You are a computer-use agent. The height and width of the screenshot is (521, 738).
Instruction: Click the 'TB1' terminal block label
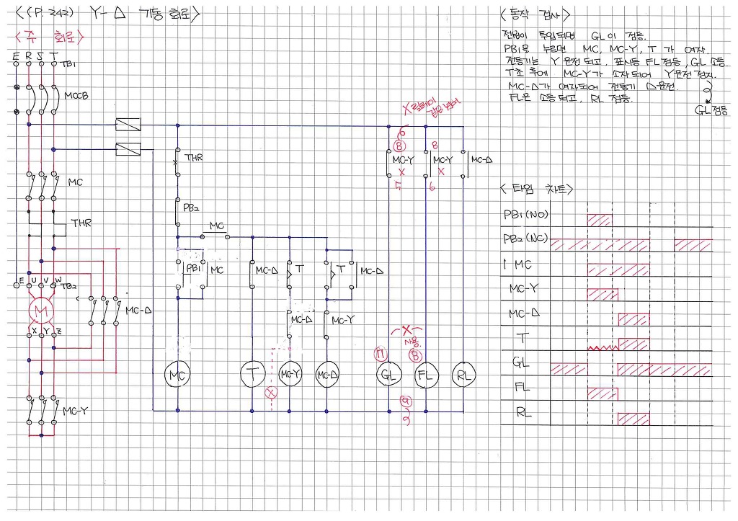[x=68, y=64]
